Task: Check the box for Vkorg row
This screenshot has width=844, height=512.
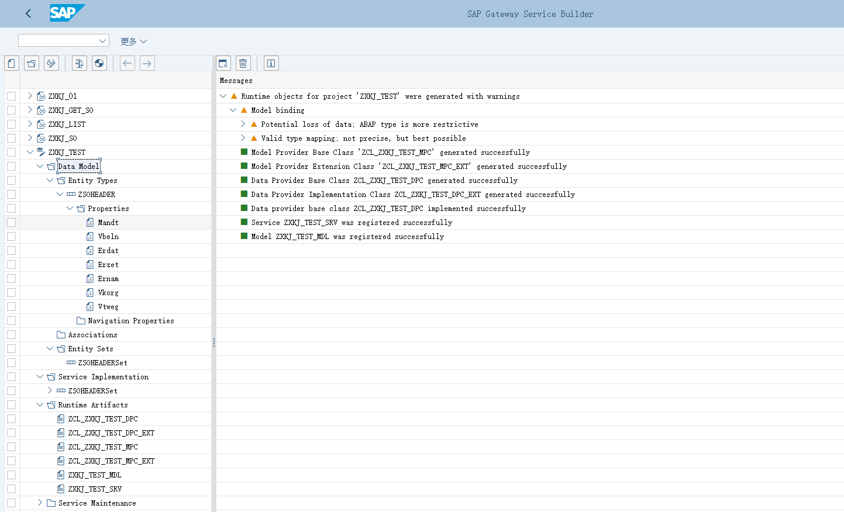Action: [12, 292]
